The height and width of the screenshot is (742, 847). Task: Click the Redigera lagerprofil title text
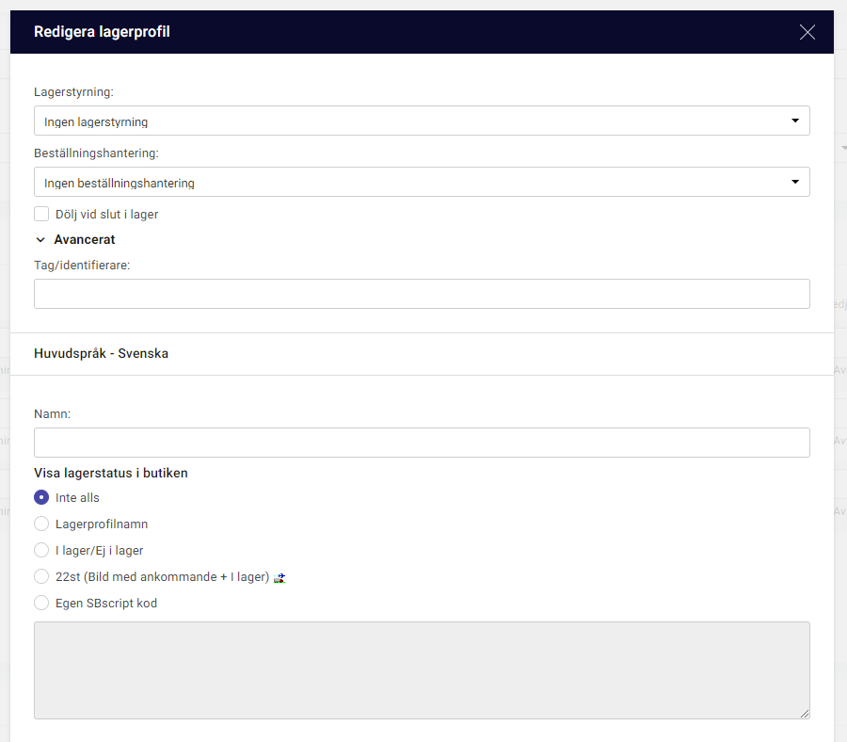pos(102,32)
